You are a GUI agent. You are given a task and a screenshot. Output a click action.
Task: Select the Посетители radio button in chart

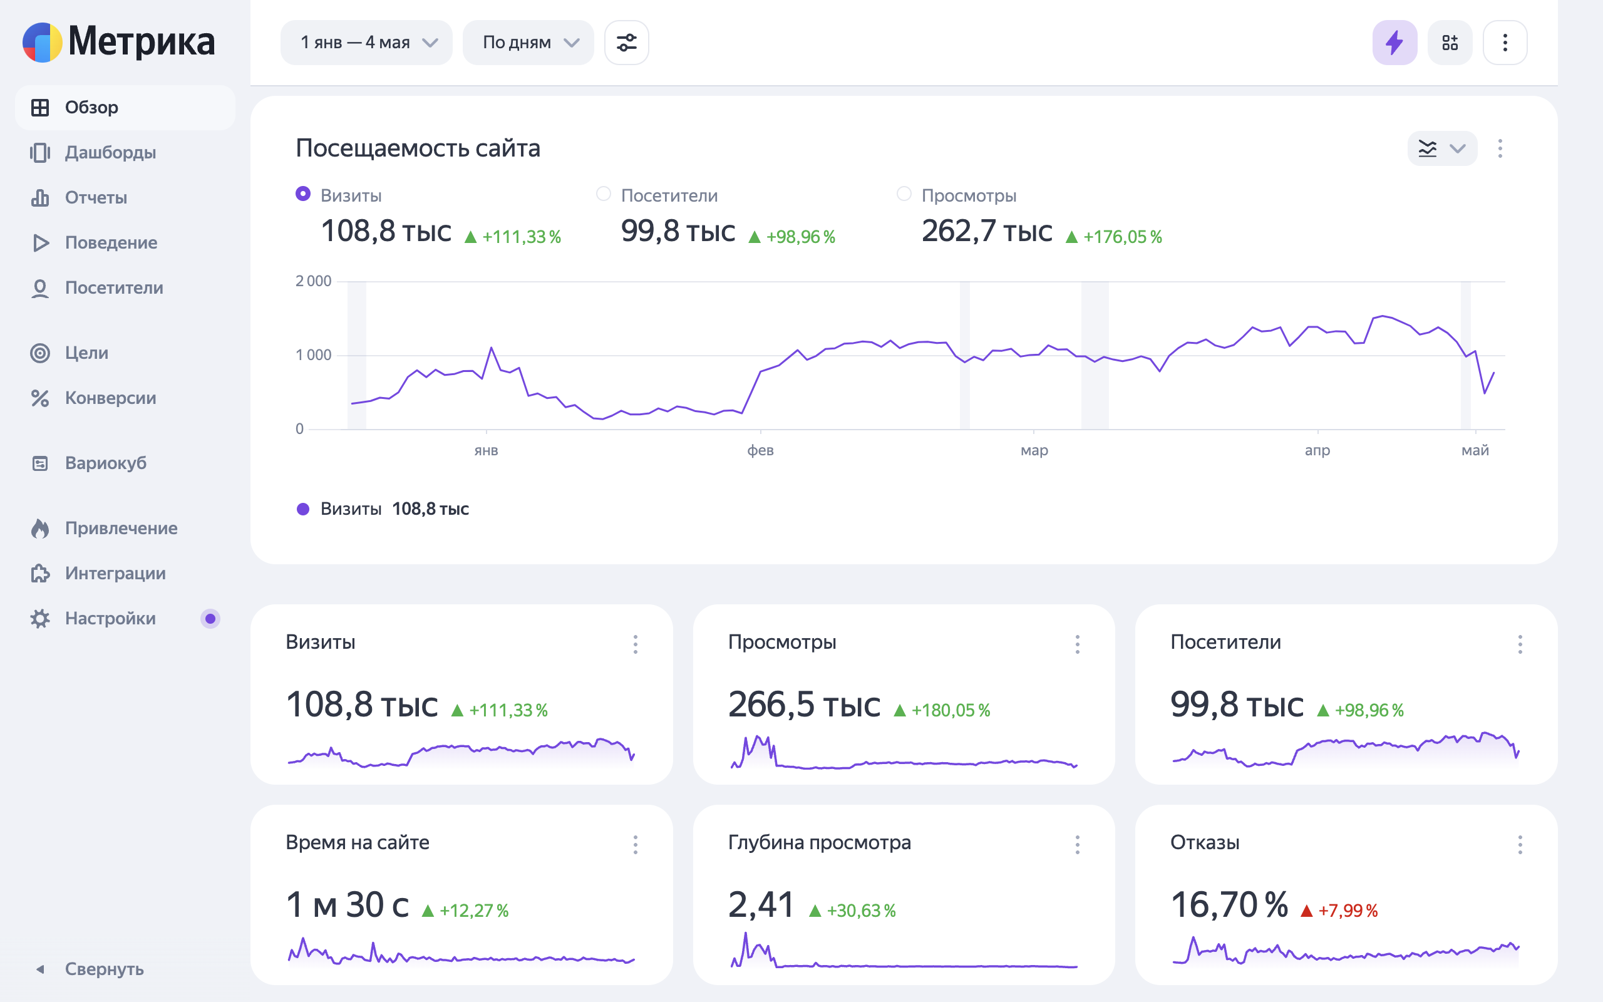click(603, 194)
